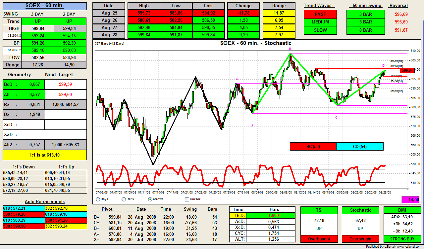This screenshot has width=424, height=249.
Task: Select the Rays radio button
Action: pos(98,199)
